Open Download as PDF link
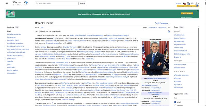Screen dimensions: 206x106 tap(180, 65)
